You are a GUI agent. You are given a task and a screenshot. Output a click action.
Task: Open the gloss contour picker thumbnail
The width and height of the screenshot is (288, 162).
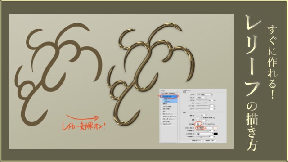(198, 124)
